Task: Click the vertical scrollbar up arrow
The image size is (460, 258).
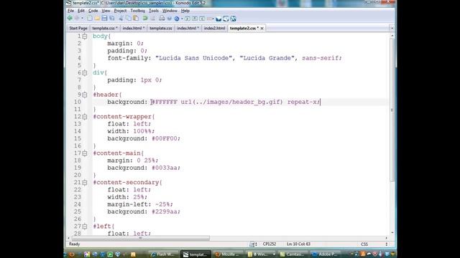Action: pos(392,36)
